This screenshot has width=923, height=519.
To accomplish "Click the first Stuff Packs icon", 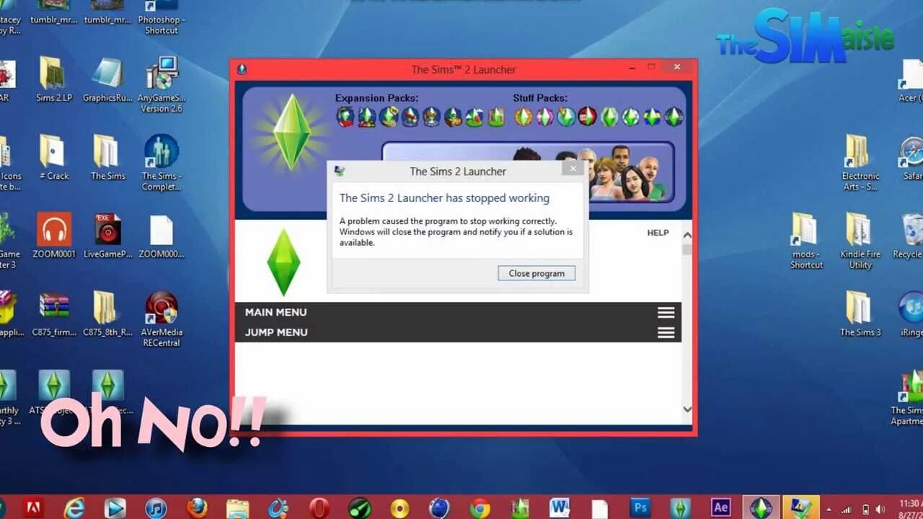I will pyautogui.click(x=524, y=117).
